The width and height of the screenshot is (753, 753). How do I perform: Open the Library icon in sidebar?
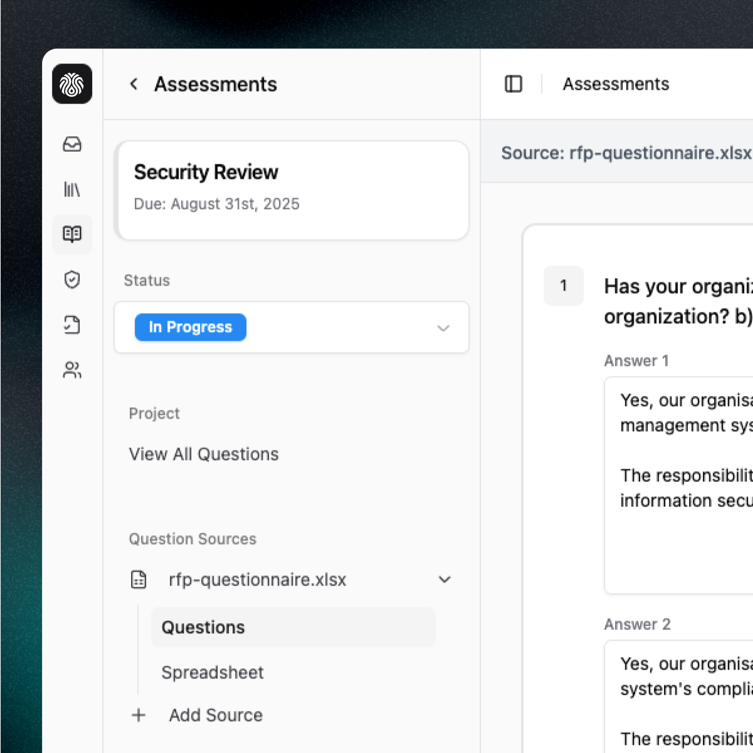pyautogui.click(x=72, y=190)
